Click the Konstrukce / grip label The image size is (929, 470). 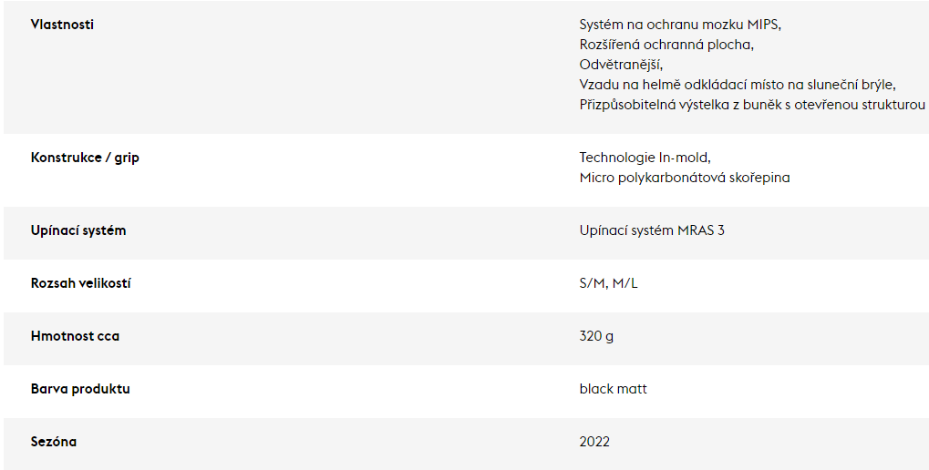tap(85, 158)
